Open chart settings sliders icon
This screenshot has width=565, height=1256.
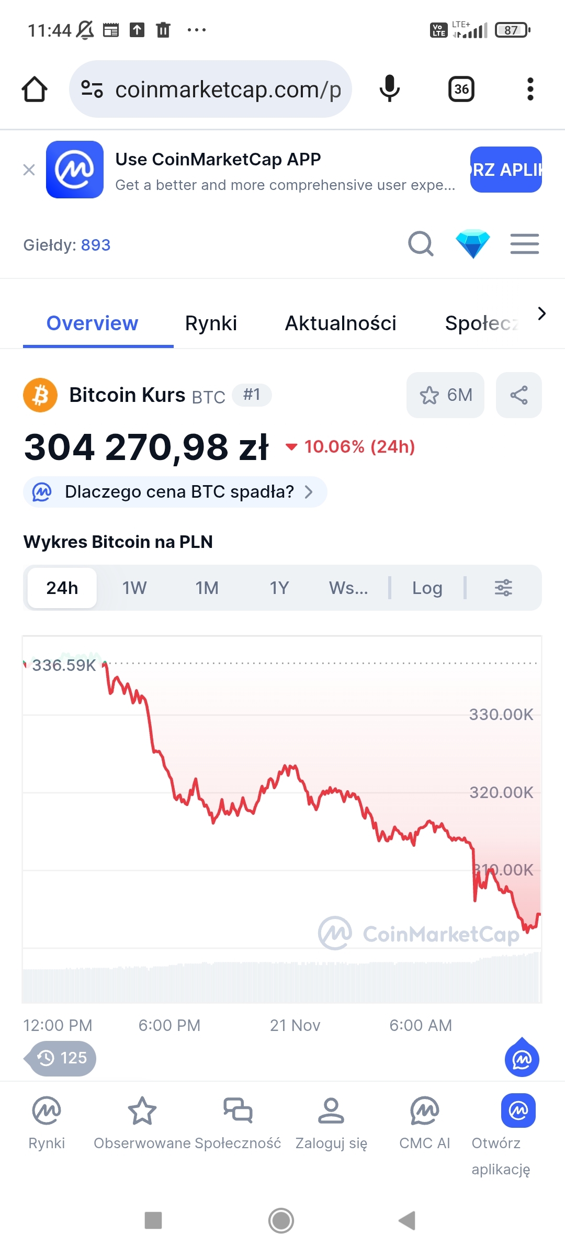503,588
